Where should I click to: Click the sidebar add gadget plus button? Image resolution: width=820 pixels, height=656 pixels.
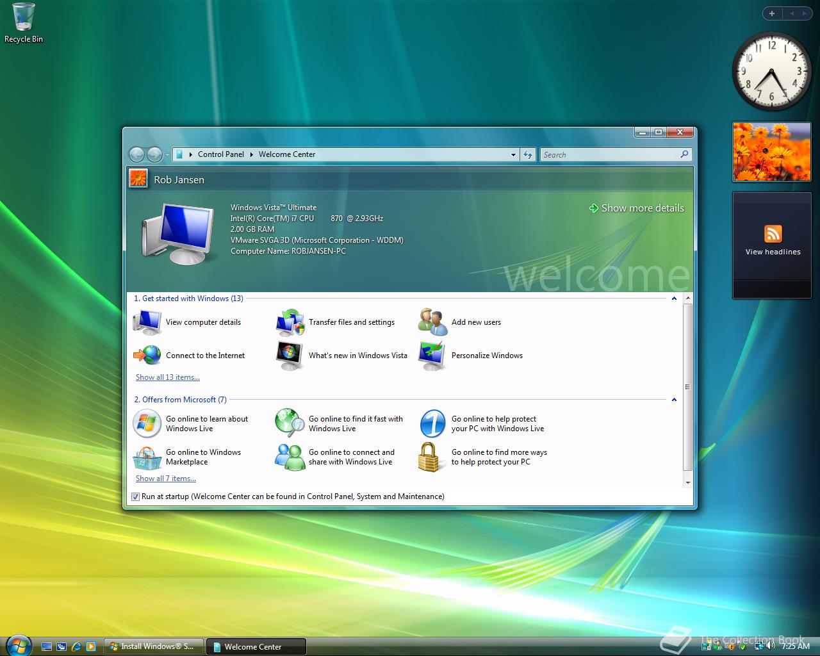(x=772, y=13)
